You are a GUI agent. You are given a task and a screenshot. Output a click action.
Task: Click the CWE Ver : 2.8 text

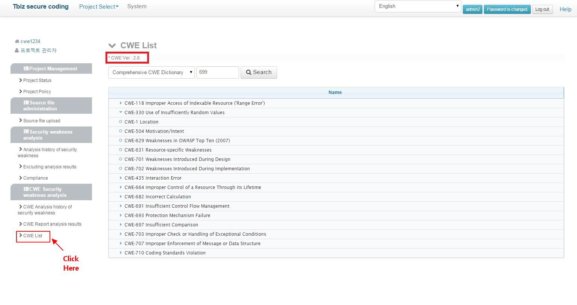click(124, 58)
